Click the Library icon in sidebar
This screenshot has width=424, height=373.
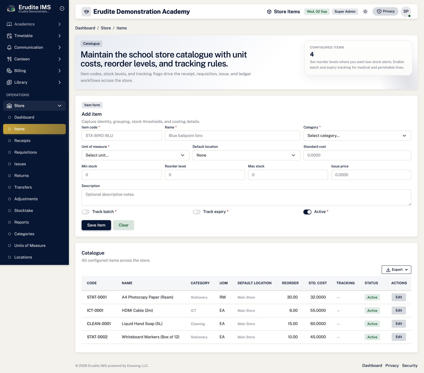(9, 82)
